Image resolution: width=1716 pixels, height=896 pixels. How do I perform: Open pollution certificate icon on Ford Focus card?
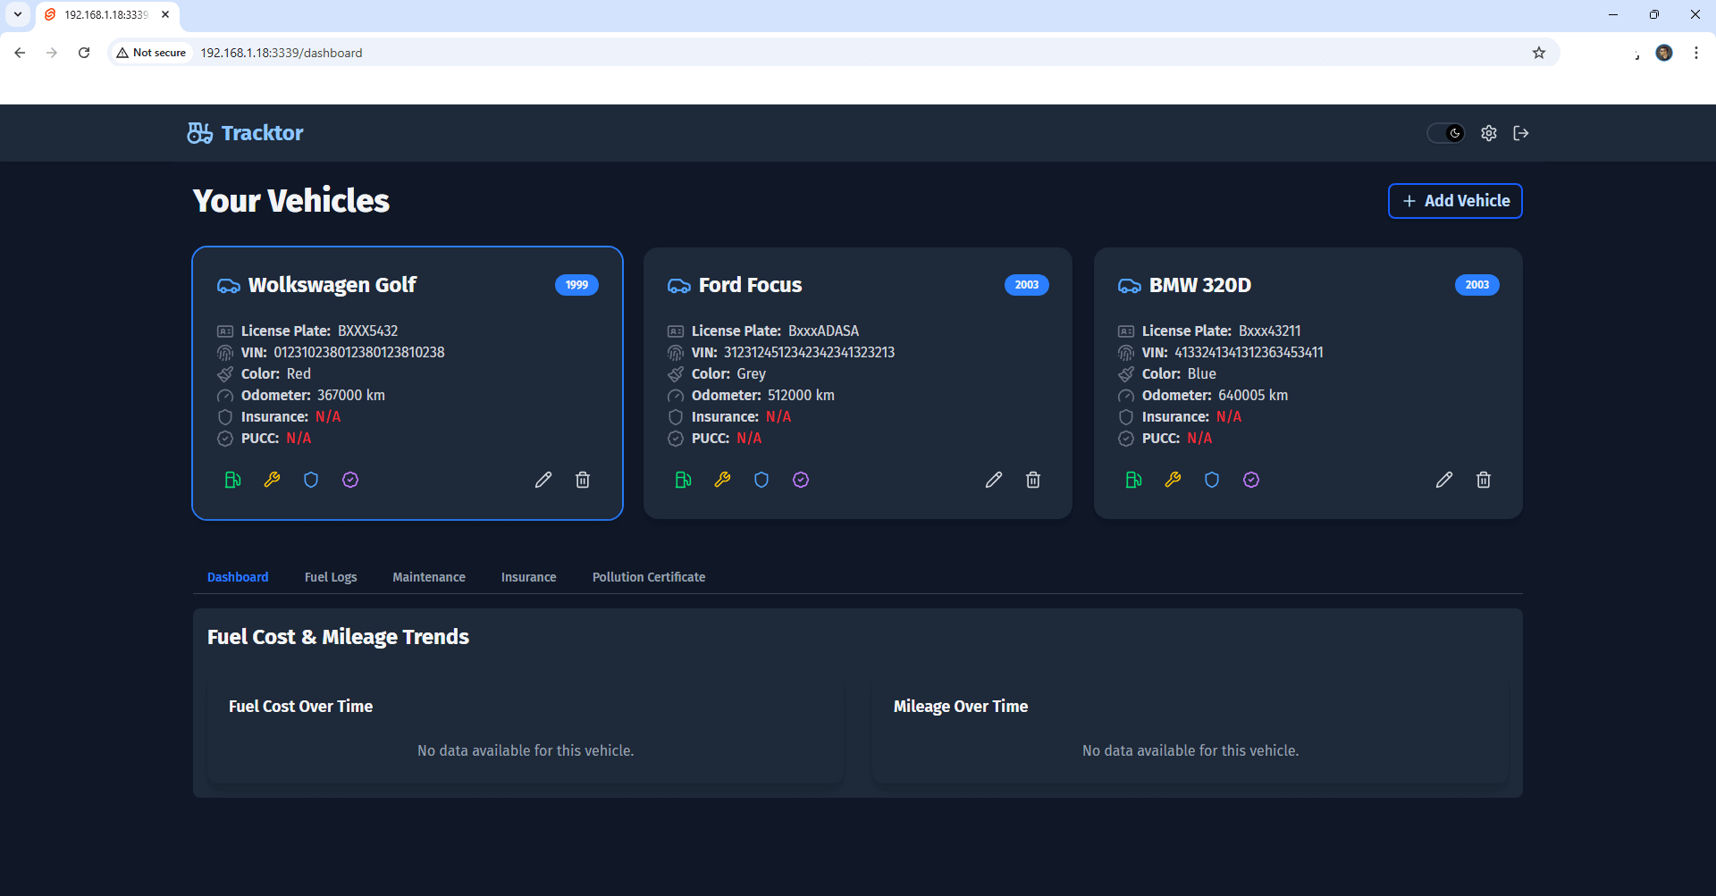point(801,480)
